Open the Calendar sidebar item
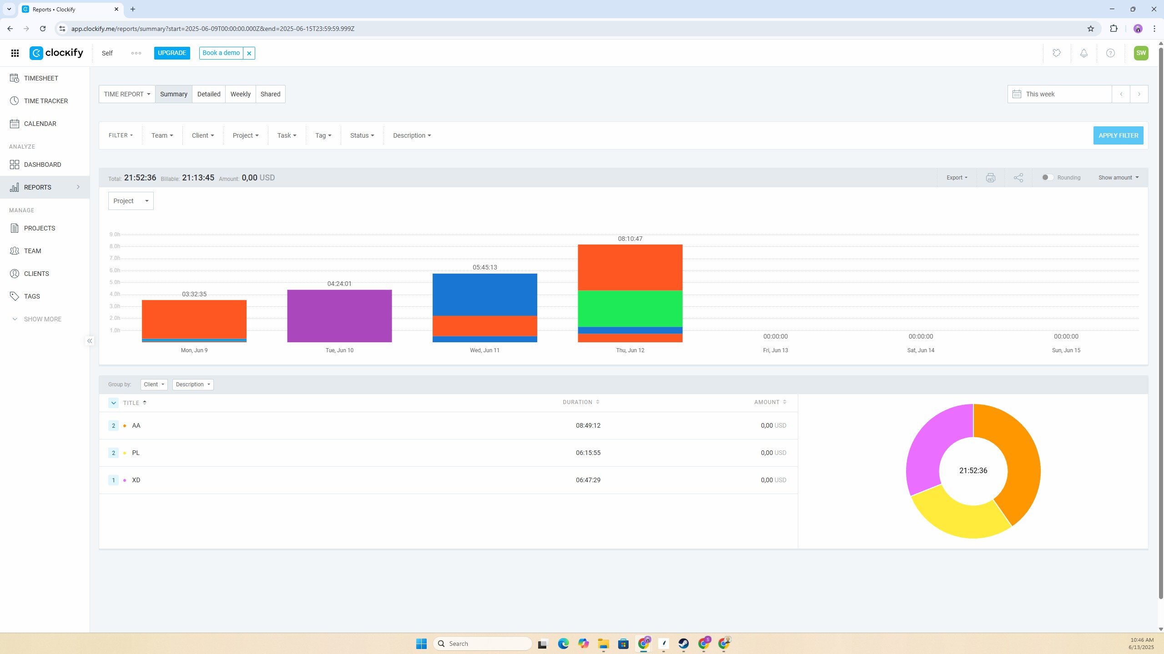The height and width of the screenshot is (654, 1164). click(40, 124)
